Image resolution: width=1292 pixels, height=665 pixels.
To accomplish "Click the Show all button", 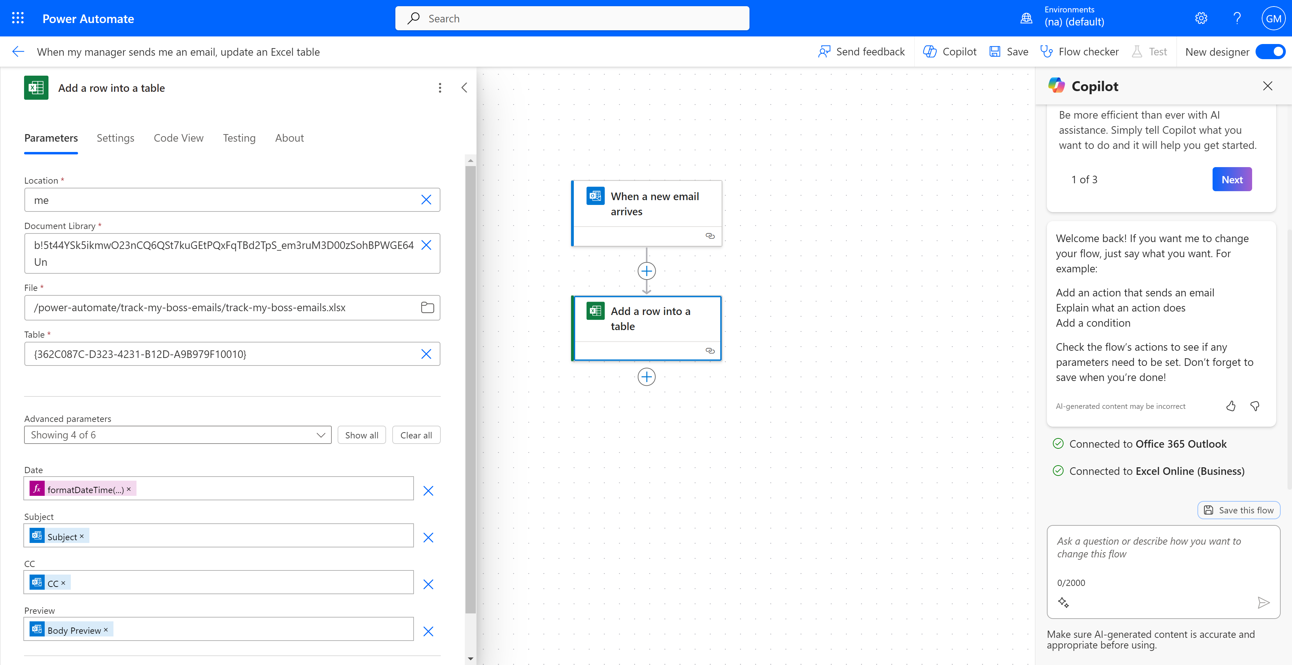I will pyautogui.click(x=361, y=435).
